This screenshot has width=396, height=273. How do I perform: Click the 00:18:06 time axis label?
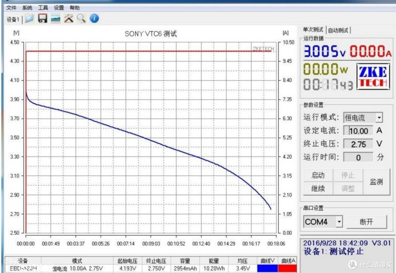tap(276, 244)
